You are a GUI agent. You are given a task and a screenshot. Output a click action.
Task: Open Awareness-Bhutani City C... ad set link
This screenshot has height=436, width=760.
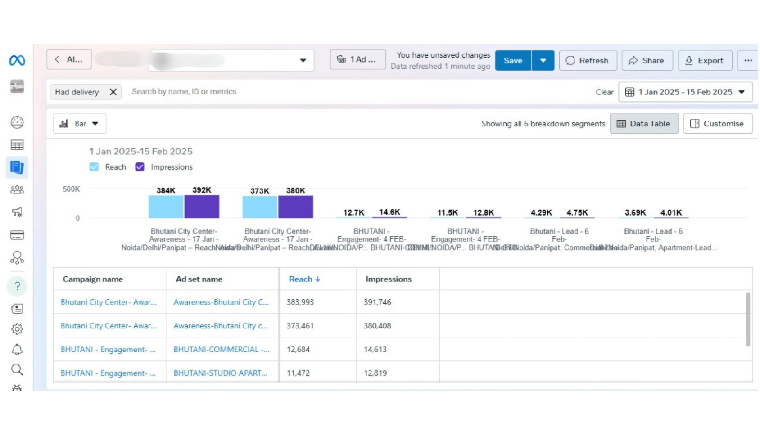[x=221, y=302]
